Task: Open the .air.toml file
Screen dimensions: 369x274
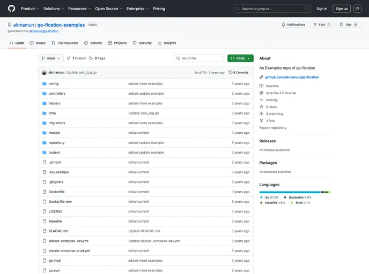Action: click(55, 163)
